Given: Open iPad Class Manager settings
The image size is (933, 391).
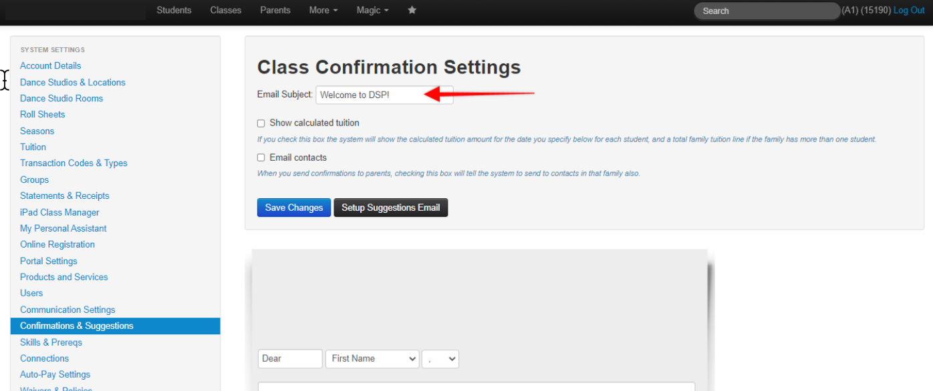Looking at the screenshot, I should tap(59, 212).
